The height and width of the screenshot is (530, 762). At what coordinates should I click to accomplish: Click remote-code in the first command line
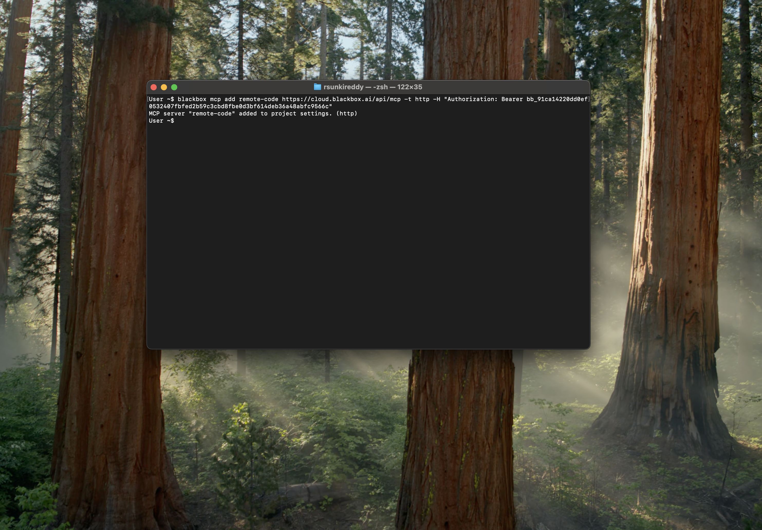point(258,99)
